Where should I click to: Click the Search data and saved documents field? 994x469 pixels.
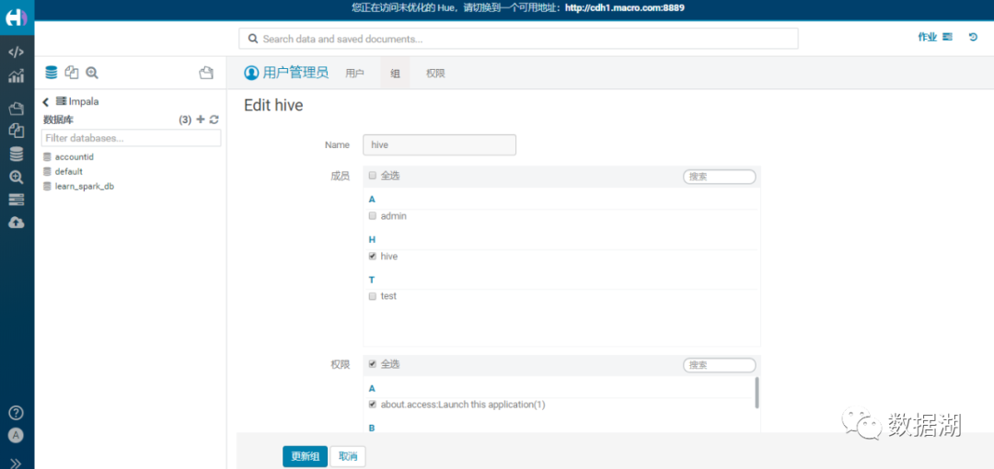pos(518,39)
